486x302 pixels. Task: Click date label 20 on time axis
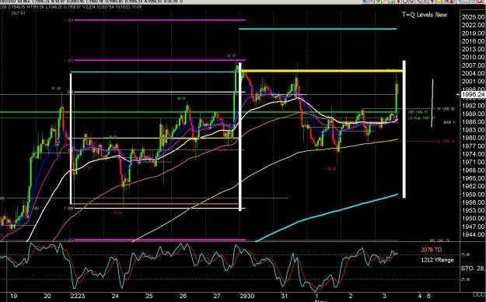[x=47, y=296]
